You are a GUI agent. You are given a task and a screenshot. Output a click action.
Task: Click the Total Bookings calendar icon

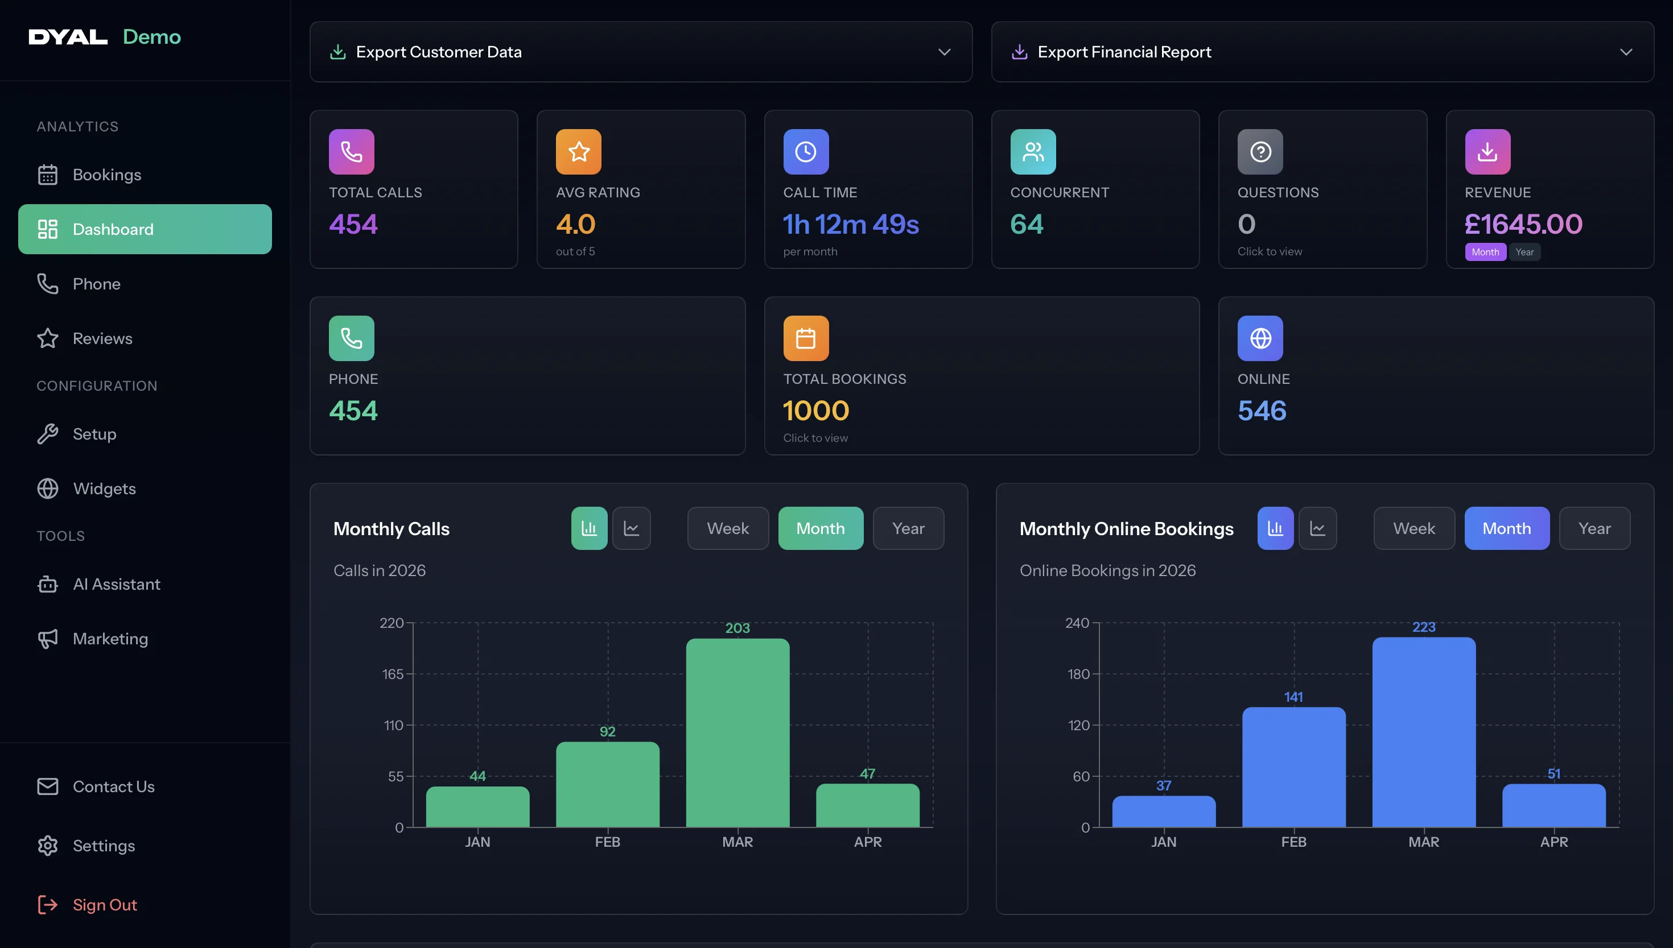tap(806, 338)
